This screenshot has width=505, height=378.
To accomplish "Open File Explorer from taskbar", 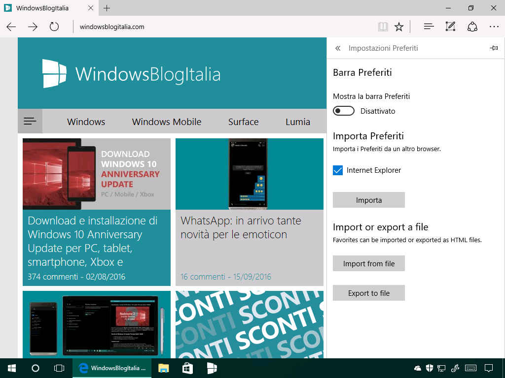I will (x=164, y=368).
